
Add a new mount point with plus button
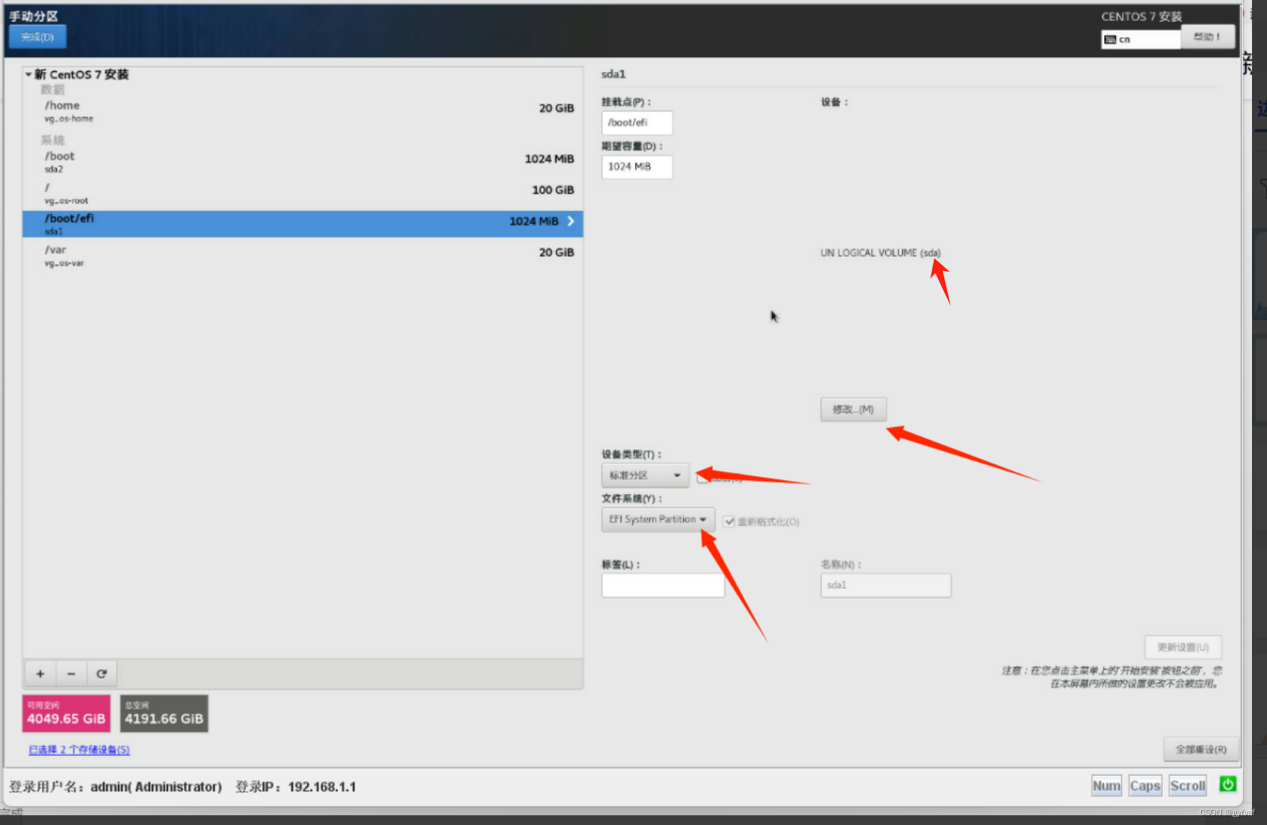tap(41, 673)
